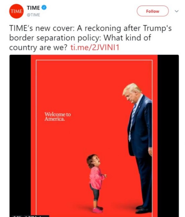
Task: Click the video duration label
Action: point(17,216)
